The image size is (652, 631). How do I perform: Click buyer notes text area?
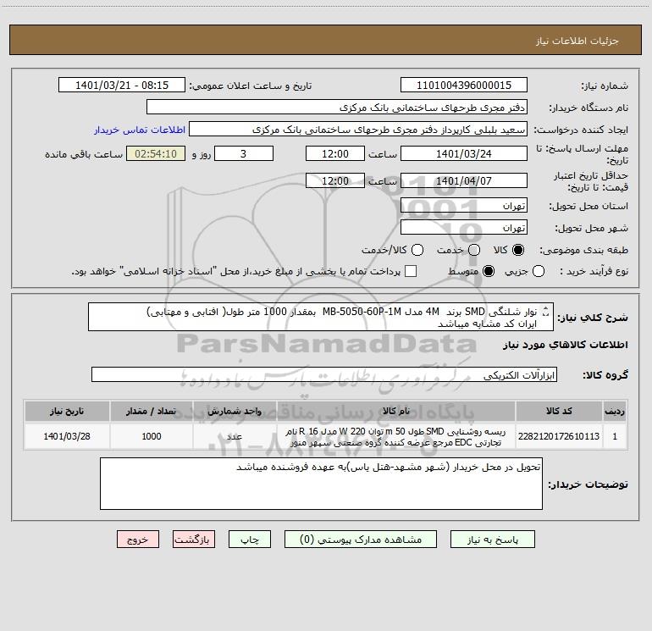pyautogui.click(x=321, y=484)
